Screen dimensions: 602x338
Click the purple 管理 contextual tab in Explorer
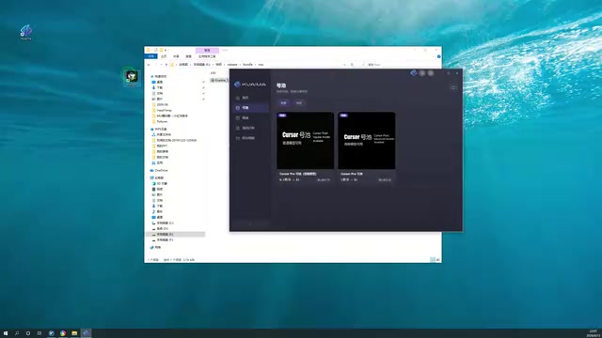coord(207,50)
